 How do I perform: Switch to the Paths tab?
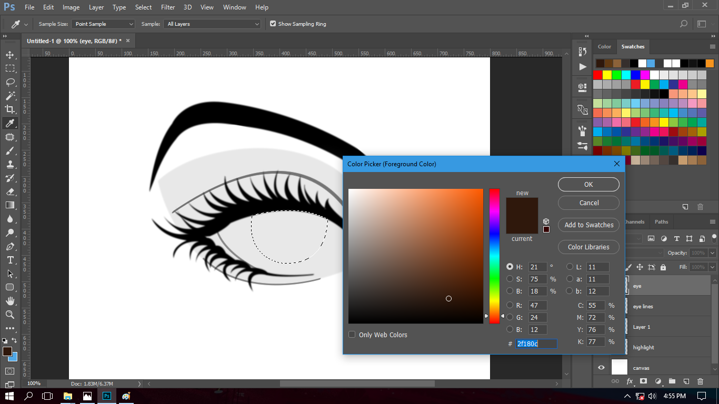coord(662,222)
